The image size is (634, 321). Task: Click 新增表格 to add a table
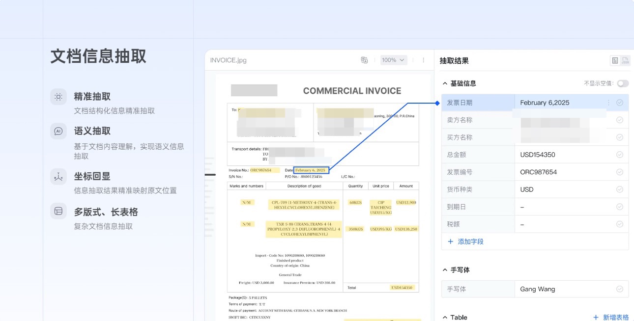click(611, 317)
